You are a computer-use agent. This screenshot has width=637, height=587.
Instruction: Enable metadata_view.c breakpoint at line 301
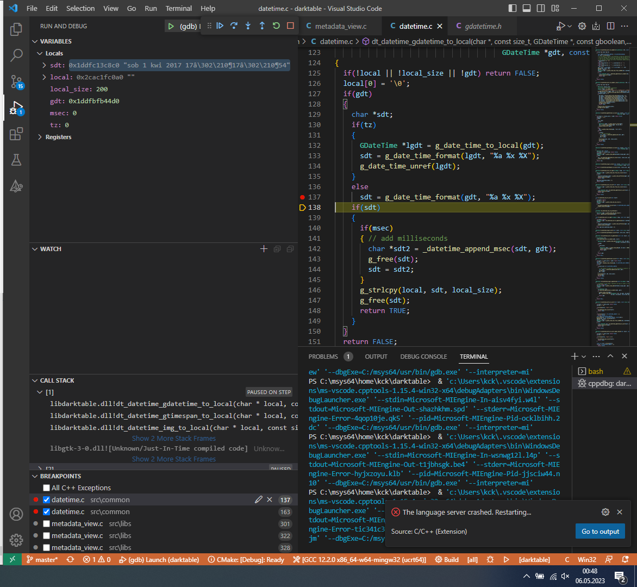(46, 524)
